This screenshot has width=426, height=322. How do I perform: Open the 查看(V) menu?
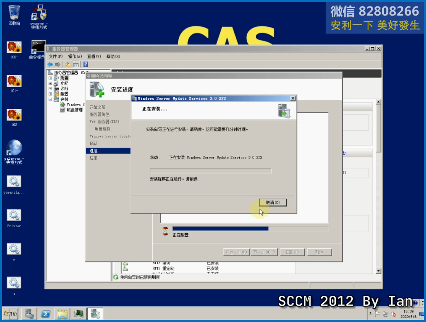click(x=94, y=56)
